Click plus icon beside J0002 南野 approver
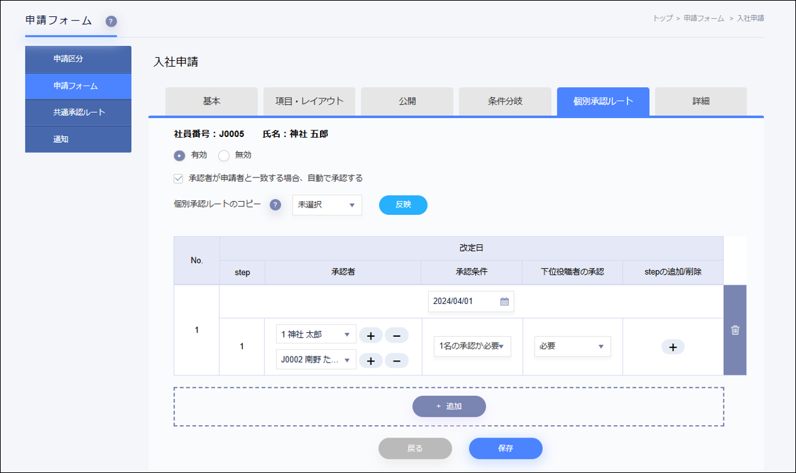This screenshot has width=796, height=473. 370,360
